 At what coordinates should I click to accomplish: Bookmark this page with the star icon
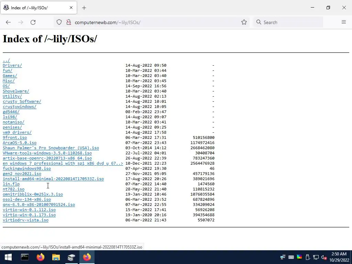click(x=244, y=22)
